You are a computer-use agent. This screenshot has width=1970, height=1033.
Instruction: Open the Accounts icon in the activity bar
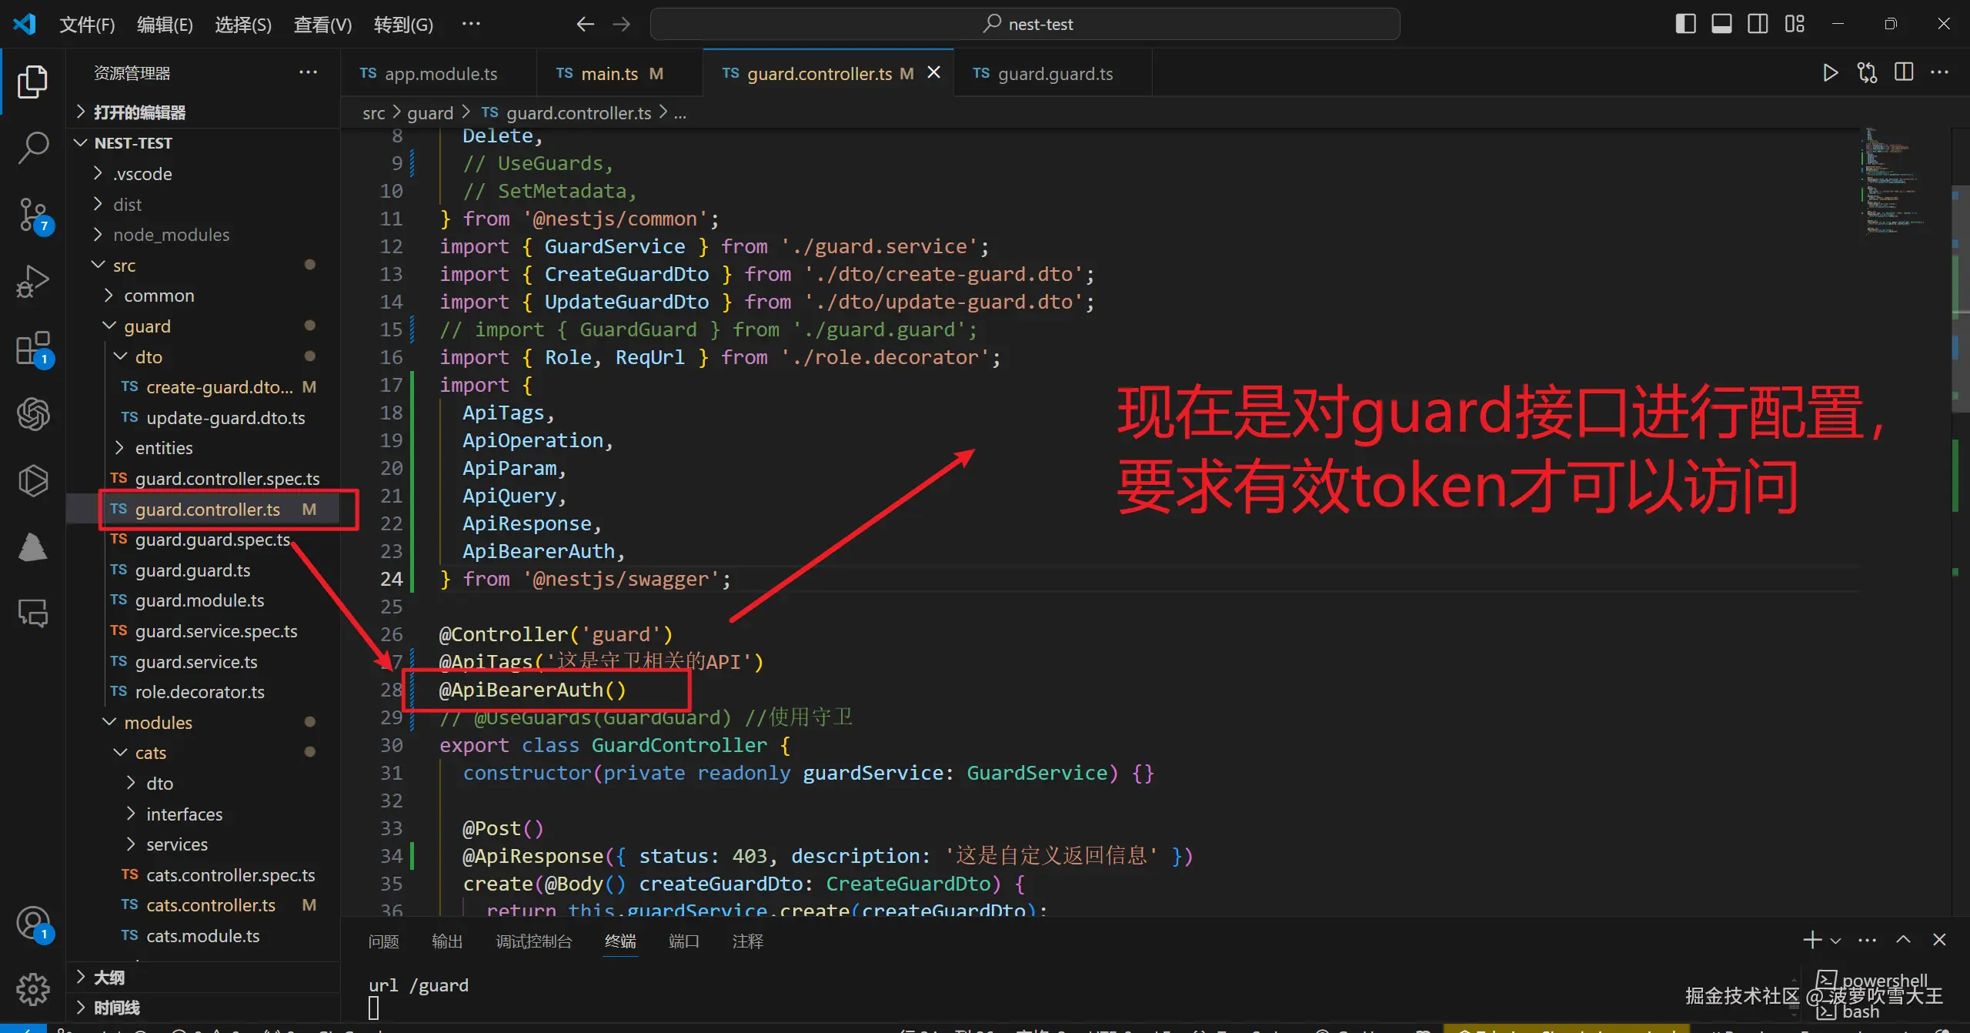click(x=32, y=924)
